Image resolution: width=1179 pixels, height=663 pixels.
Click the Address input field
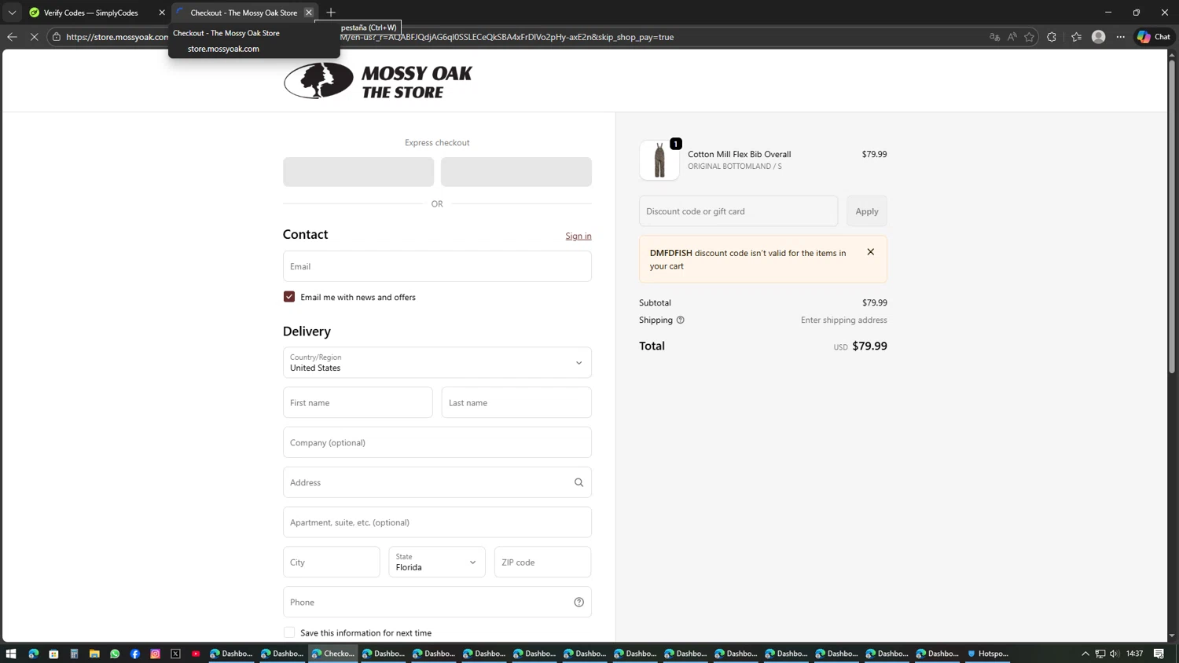[437, 482]
